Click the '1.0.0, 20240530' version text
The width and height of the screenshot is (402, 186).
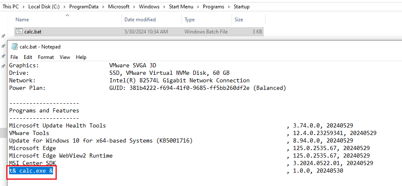click(318, 171)
